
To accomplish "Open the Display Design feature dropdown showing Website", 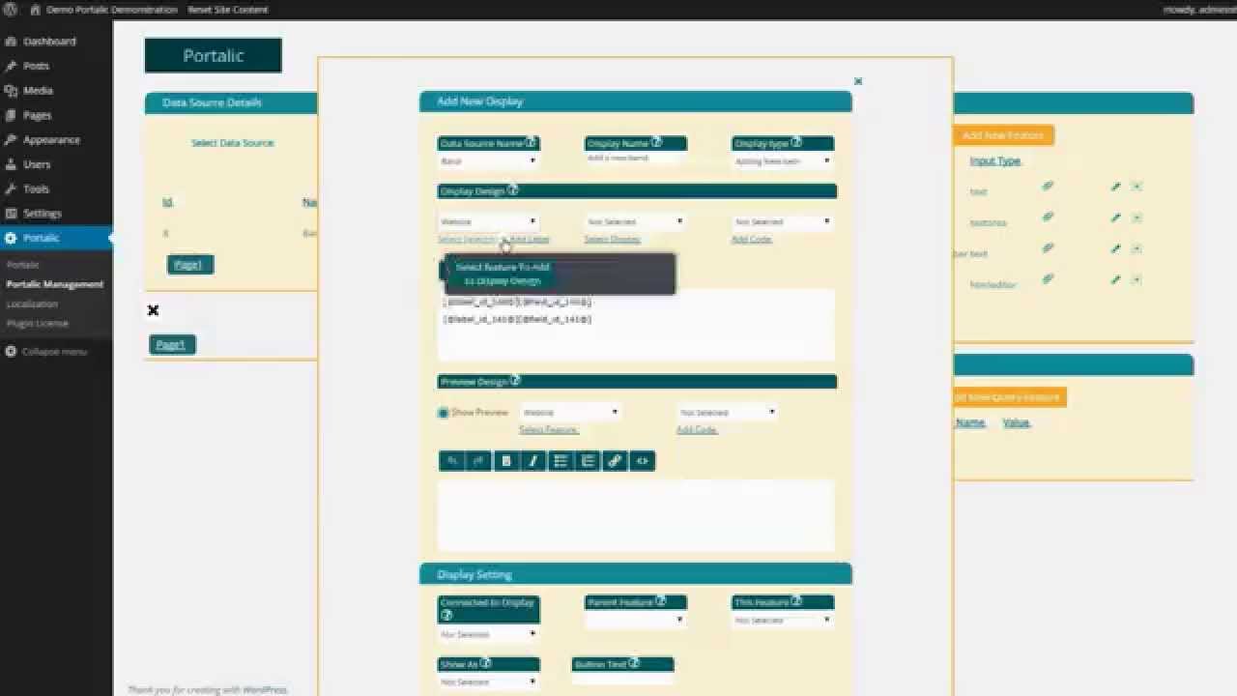I will pos(488,221).
